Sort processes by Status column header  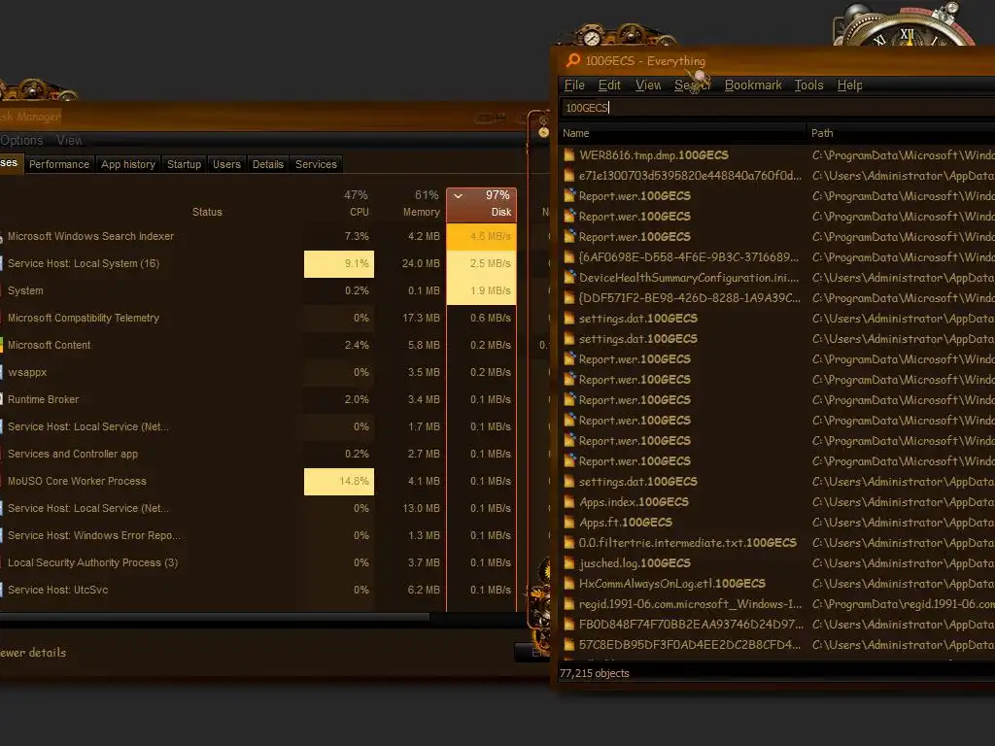(x=207, y=212)
